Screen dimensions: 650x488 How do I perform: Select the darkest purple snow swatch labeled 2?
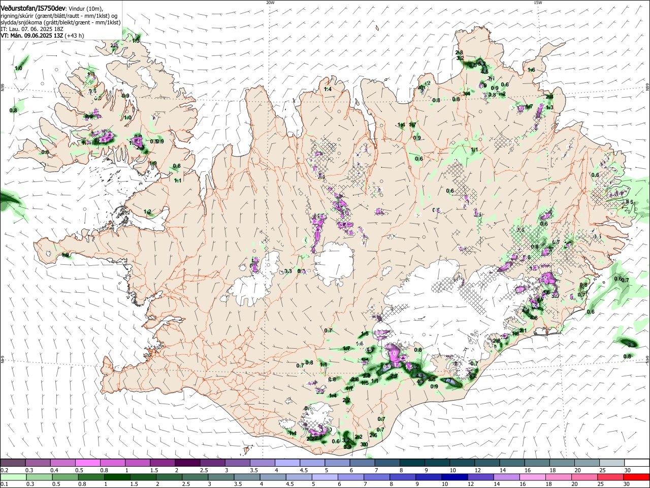[x=187, y=463]
